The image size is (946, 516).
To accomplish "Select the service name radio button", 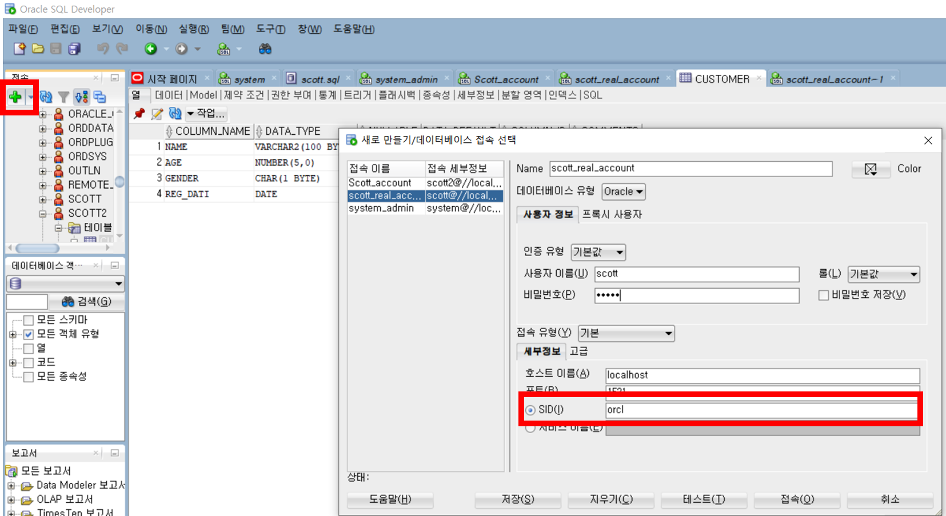I will [x=530, y=428].
